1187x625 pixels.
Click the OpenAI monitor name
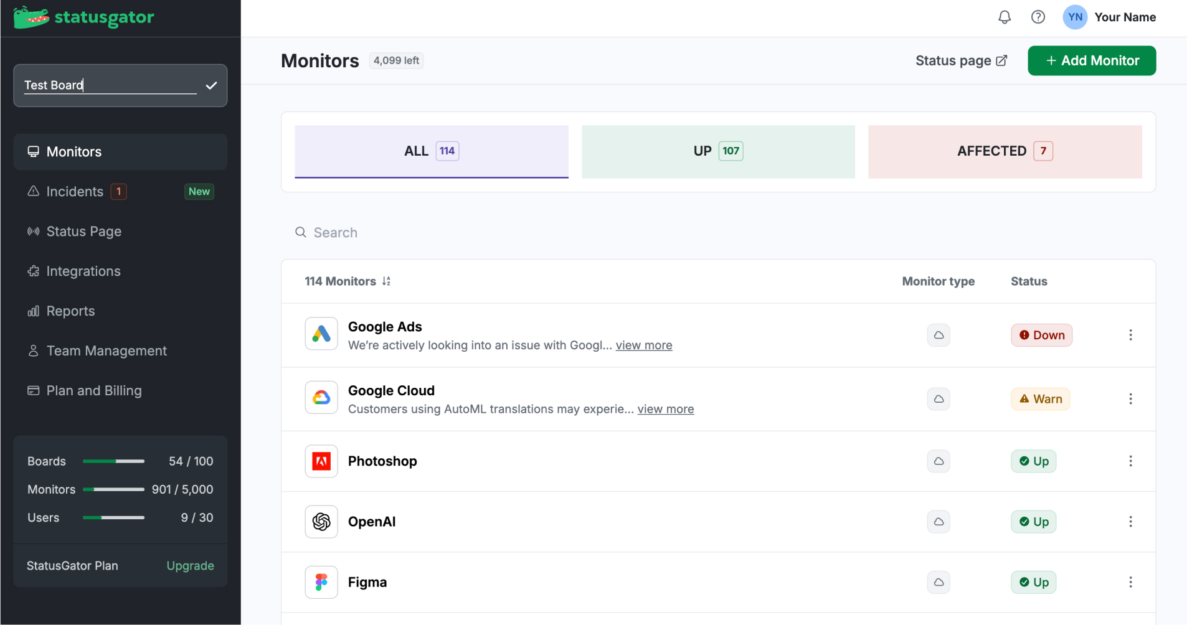tap(372, 522)
